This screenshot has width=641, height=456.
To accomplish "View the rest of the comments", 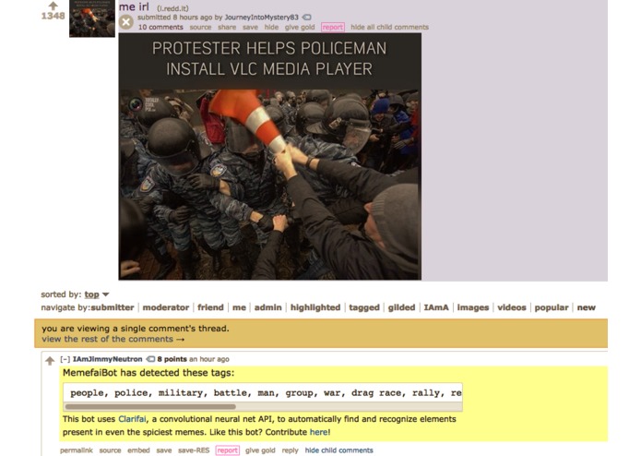I will [x=113, y=339].
